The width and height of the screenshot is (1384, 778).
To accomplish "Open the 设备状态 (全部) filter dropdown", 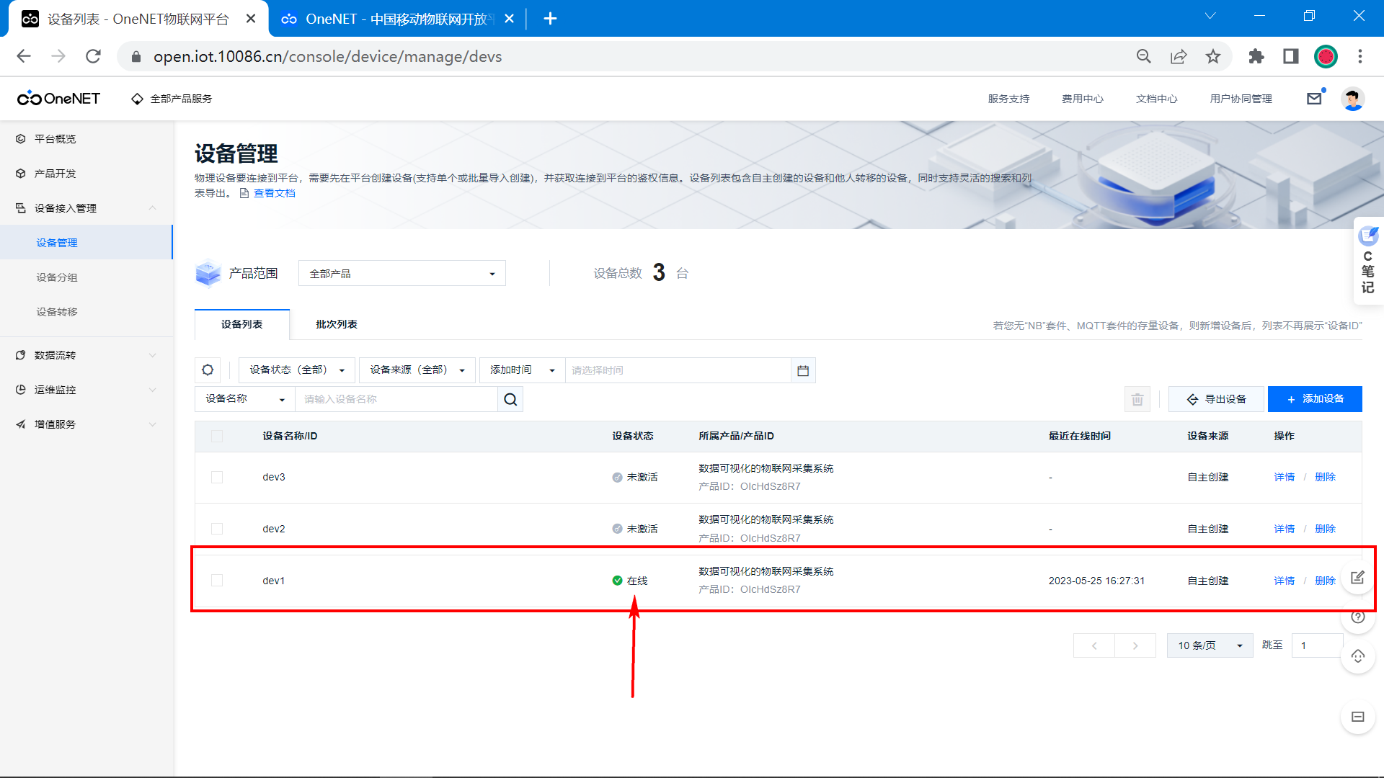I will (296, 370).
